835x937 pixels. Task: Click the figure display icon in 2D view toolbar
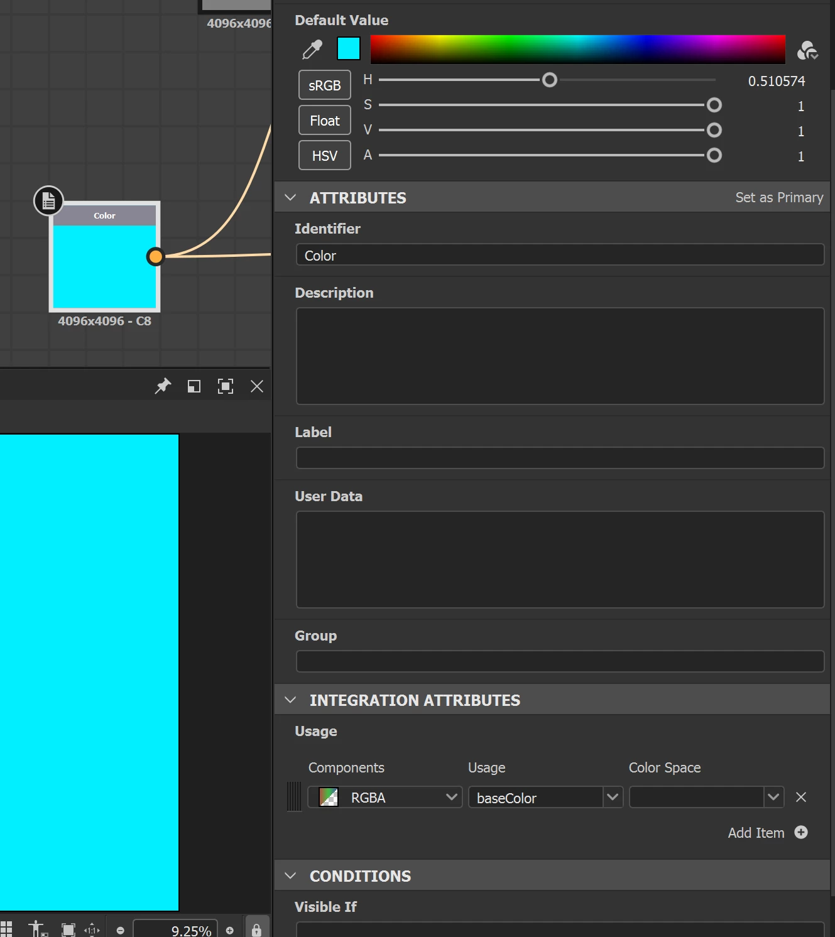pos(37,929)
